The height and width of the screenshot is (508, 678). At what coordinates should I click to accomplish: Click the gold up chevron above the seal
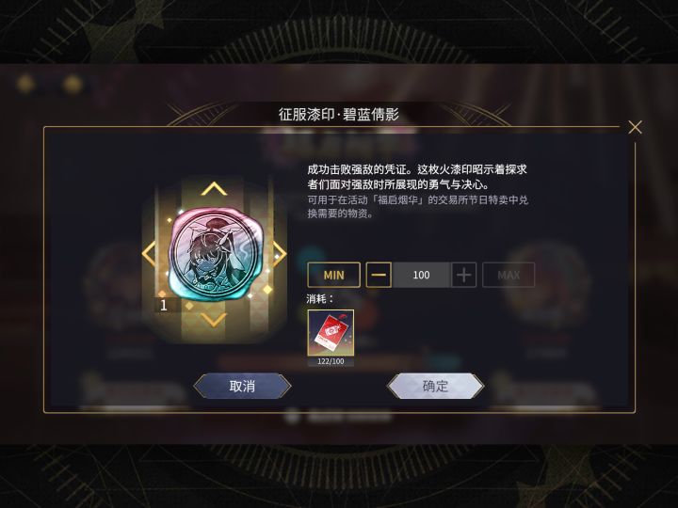(214, 189)
